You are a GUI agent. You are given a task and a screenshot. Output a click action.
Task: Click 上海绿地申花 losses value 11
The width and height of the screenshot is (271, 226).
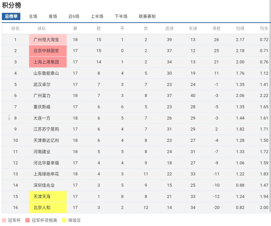pos(146,174)
